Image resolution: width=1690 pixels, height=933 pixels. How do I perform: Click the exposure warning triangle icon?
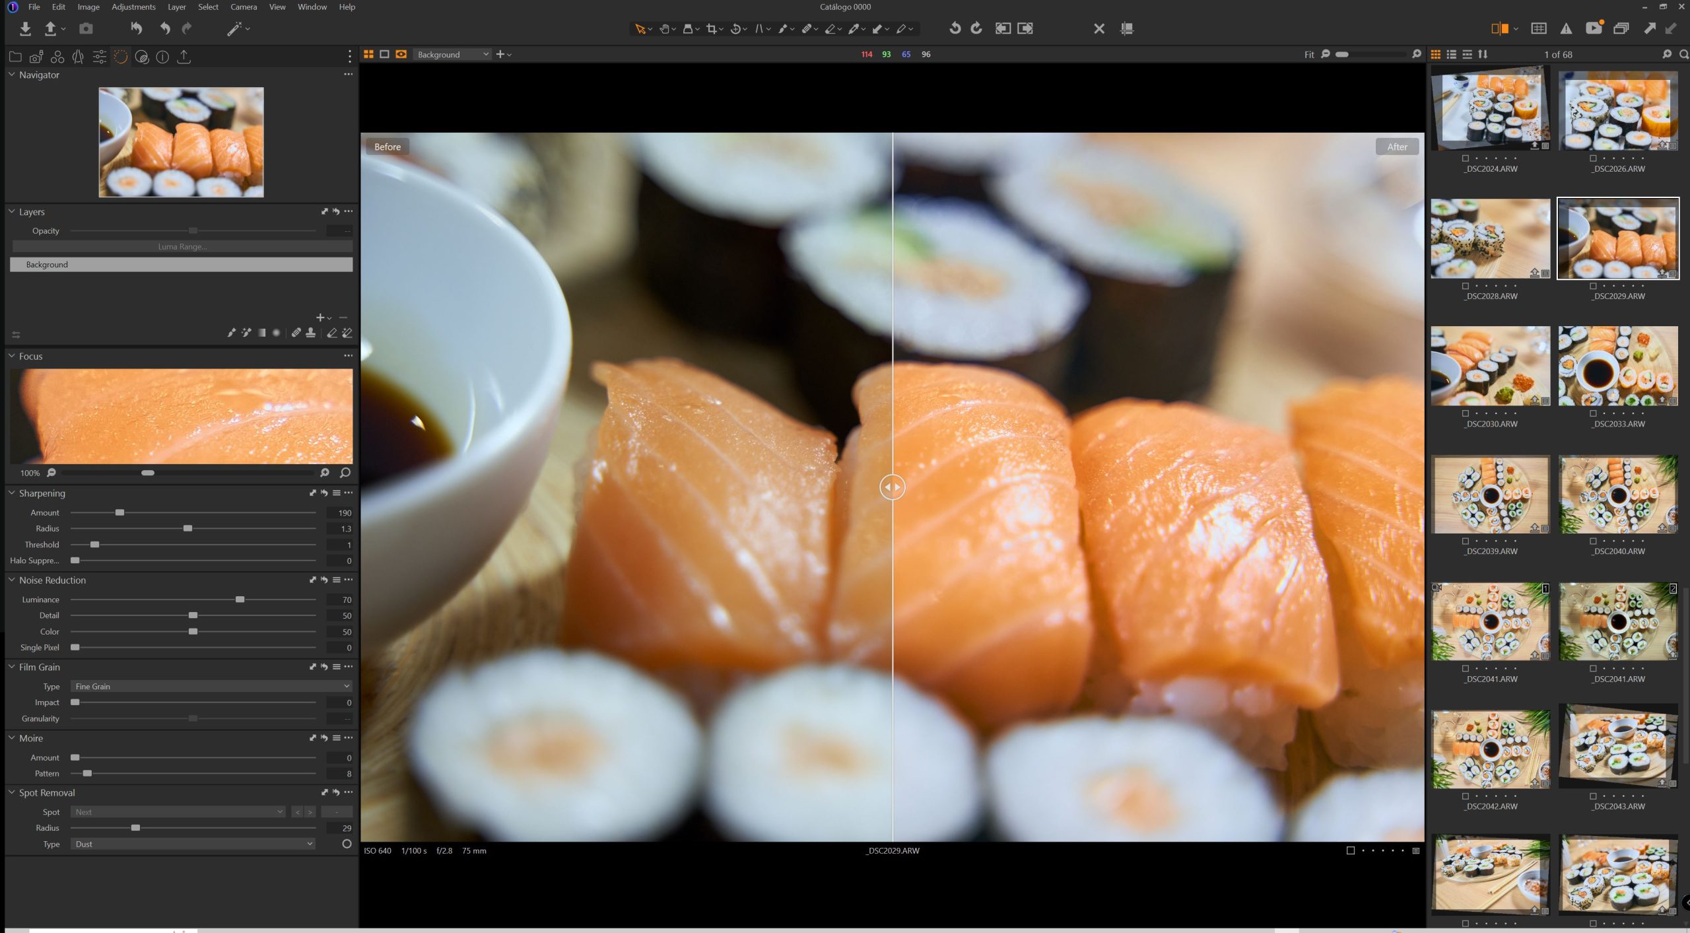(x=1566, y=28)
